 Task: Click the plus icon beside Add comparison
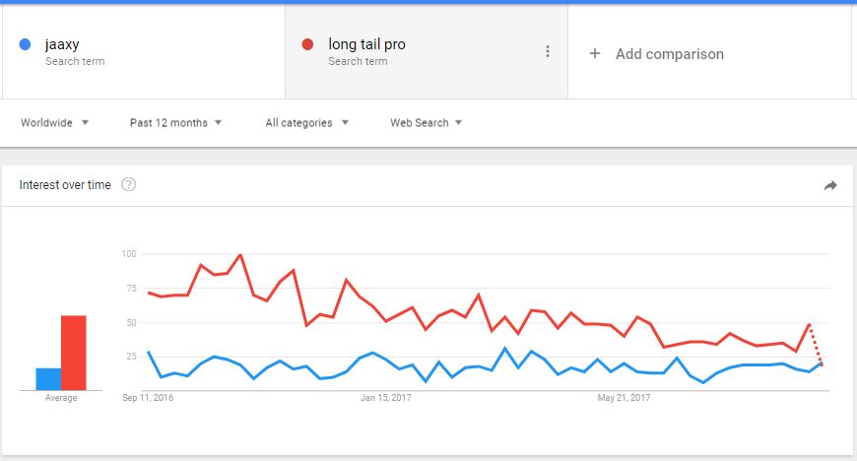coord(595,53)
